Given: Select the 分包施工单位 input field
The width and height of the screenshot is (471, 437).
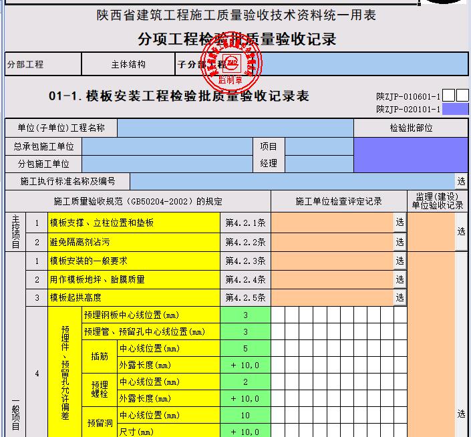Looking at the screenshot, I should [167, 164].
